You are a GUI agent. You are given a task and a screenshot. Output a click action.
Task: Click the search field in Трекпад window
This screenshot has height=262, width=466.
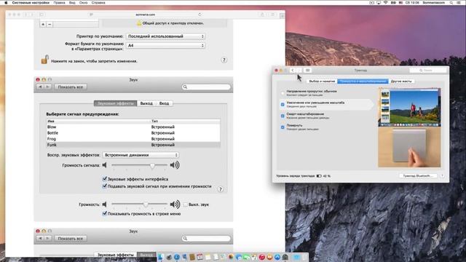(x=428, y=71)
